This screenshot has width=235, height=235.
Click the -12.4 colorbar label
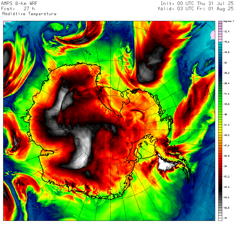click(x=226, y=32)
